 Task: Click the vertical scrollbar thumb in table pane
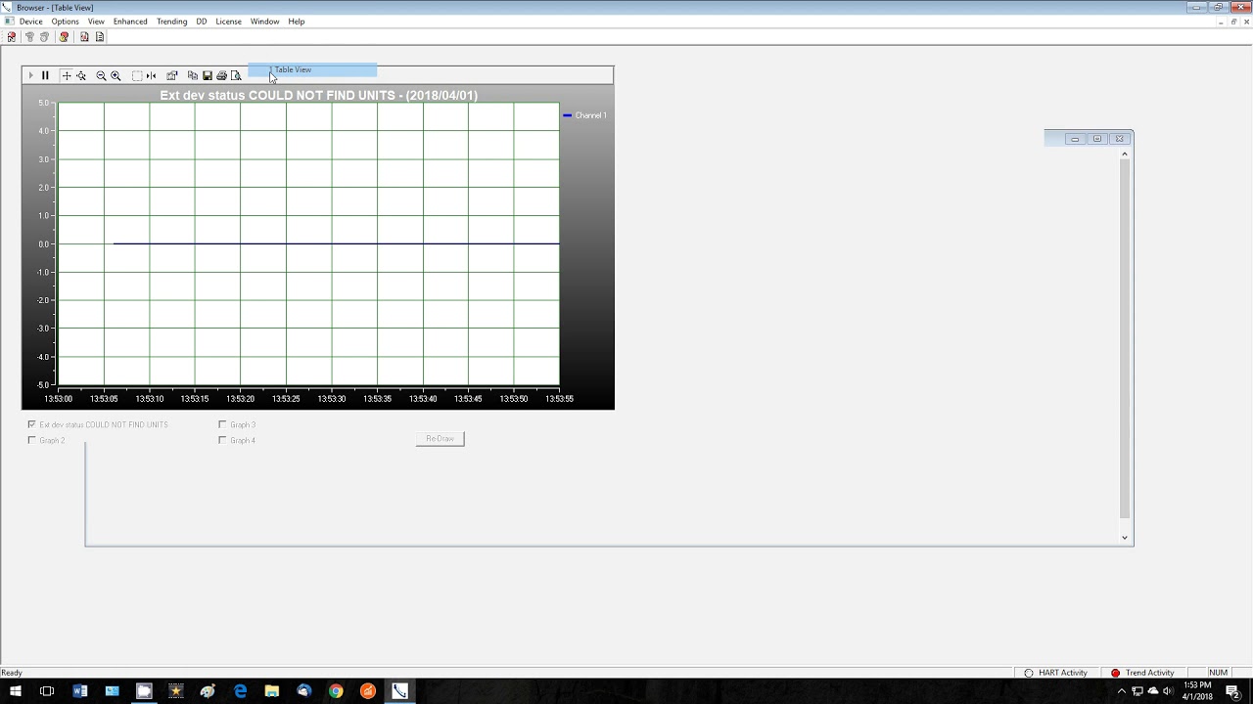click(x=1124, y=337)
